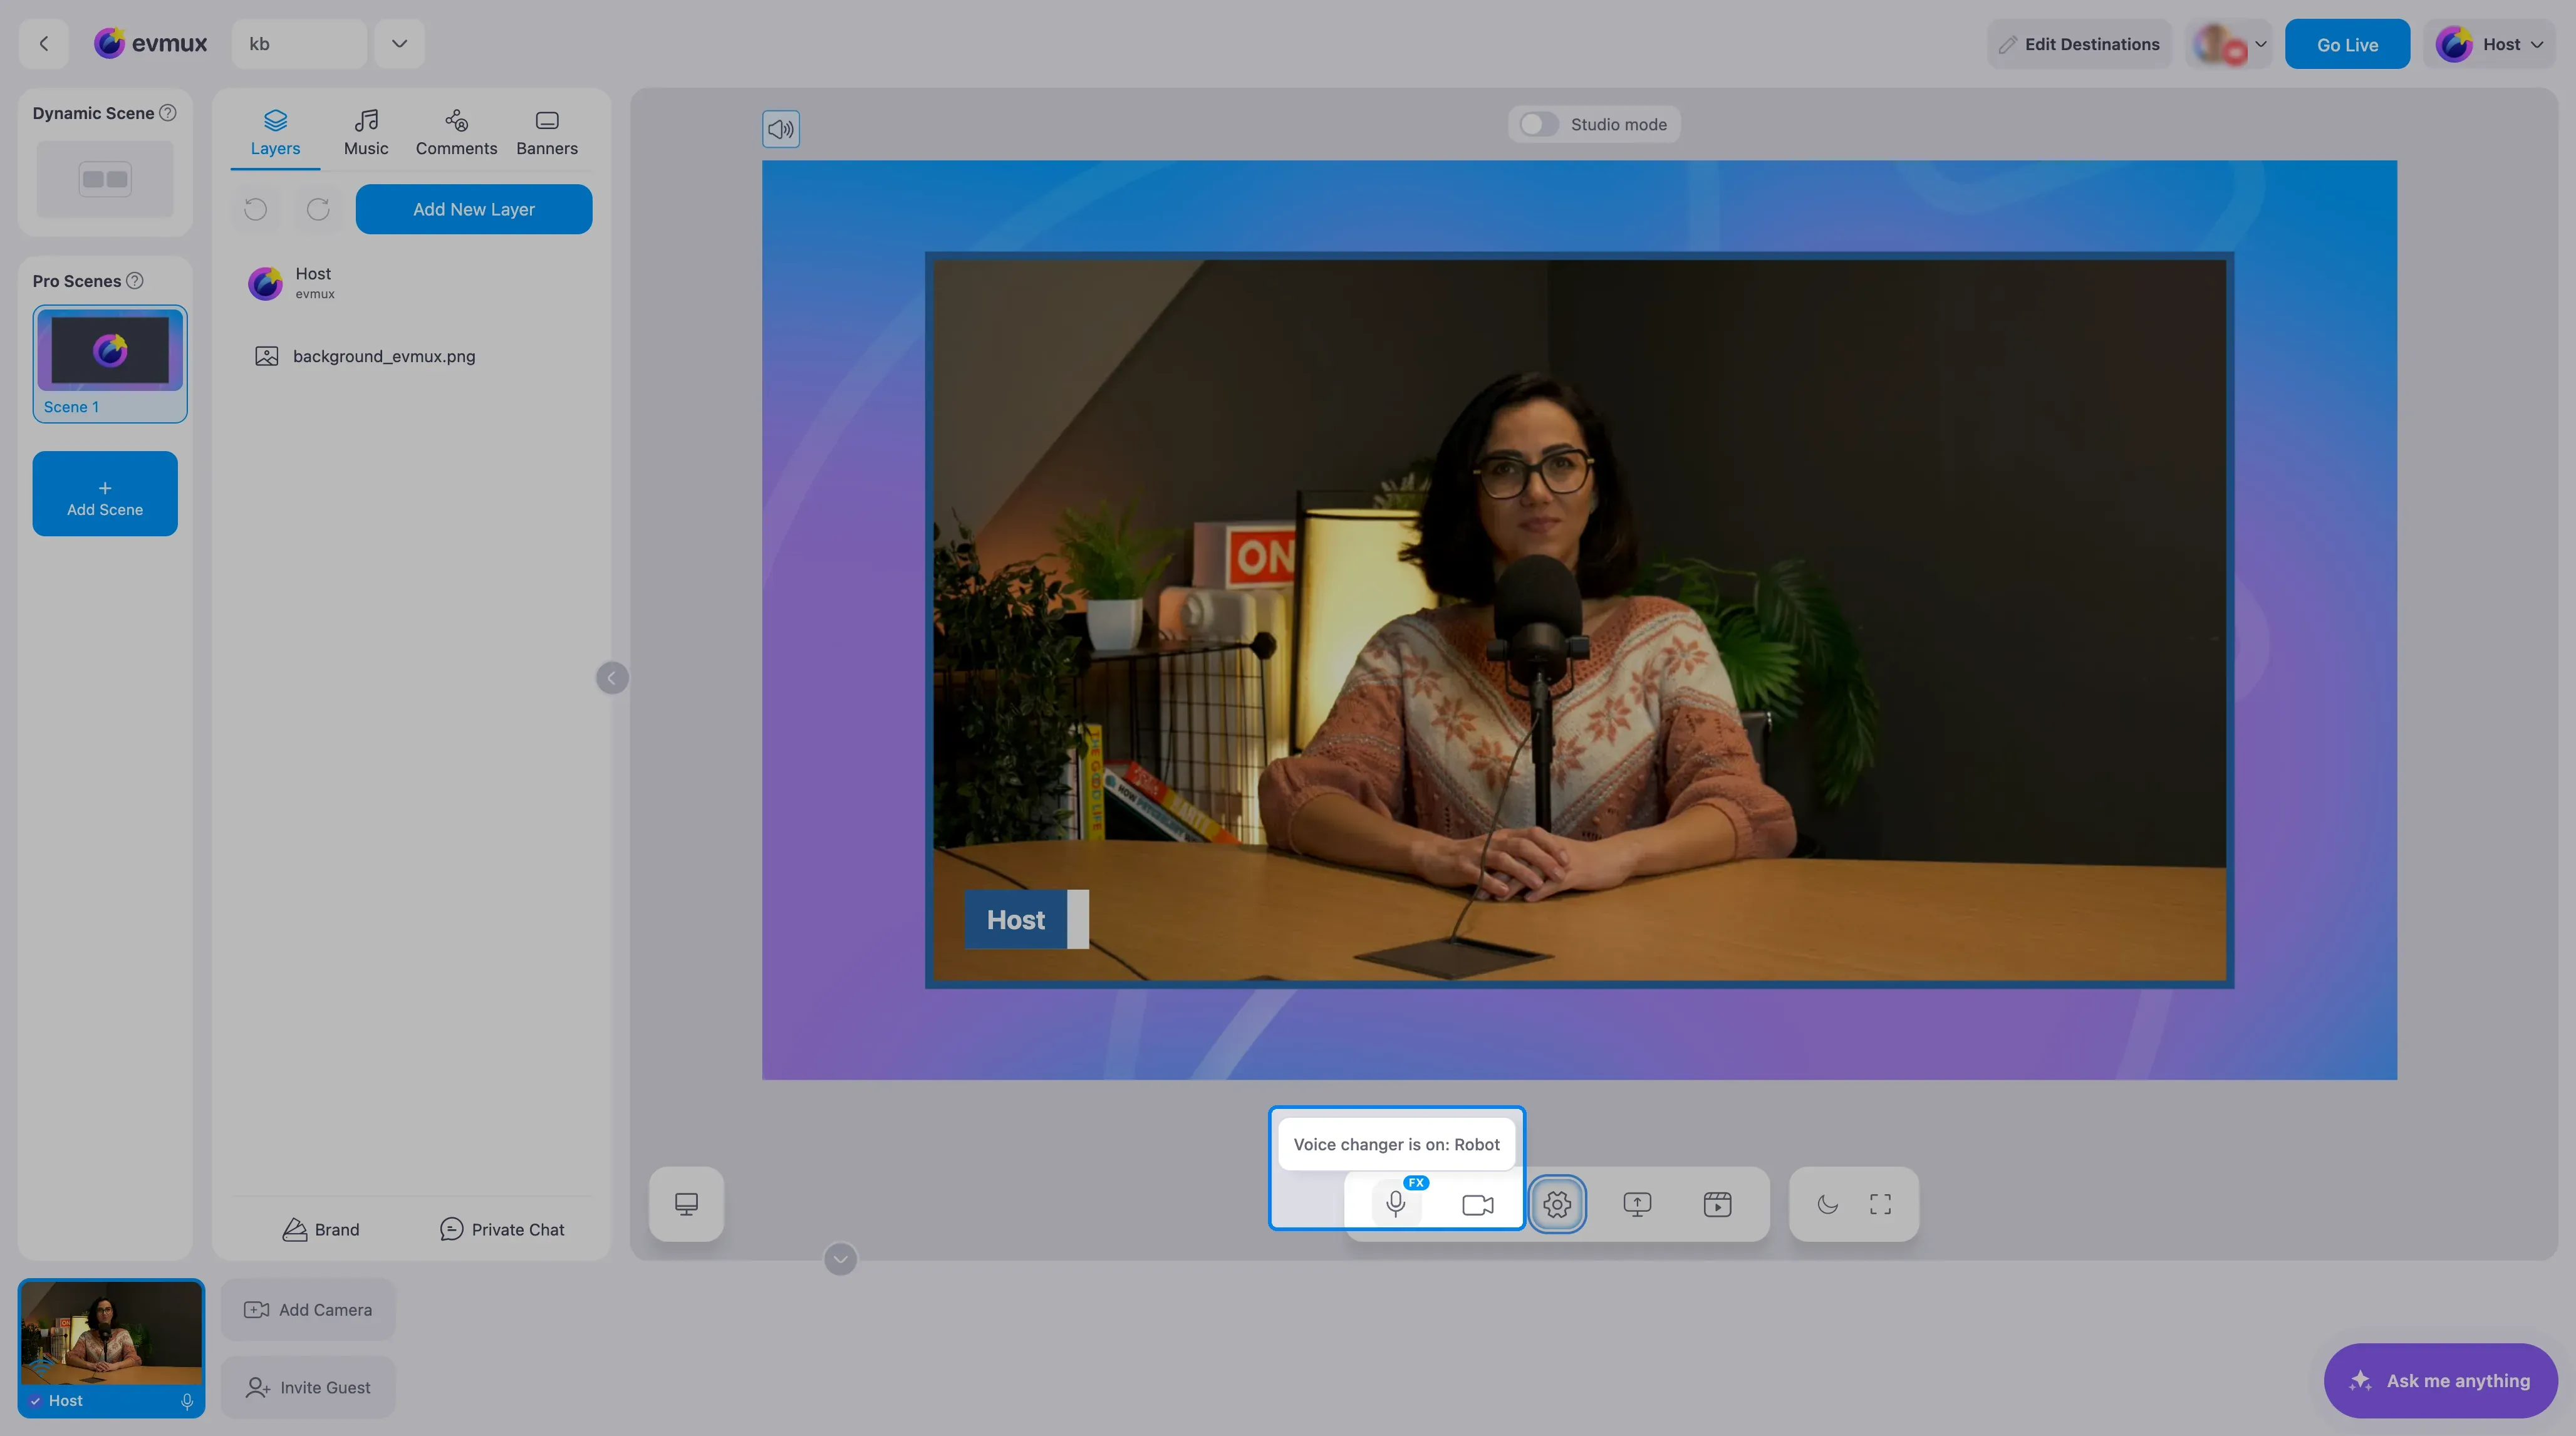
Task: Open Edit Destinations
Action: point(2079,44)
